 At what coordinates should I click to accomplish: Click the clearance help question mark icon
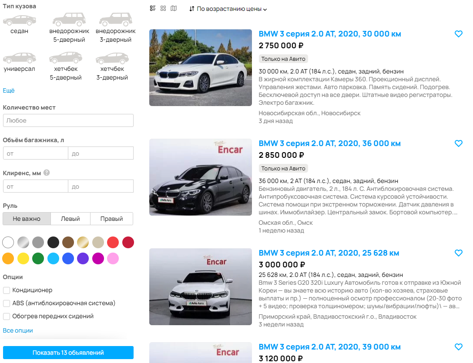tap(47, 173)
